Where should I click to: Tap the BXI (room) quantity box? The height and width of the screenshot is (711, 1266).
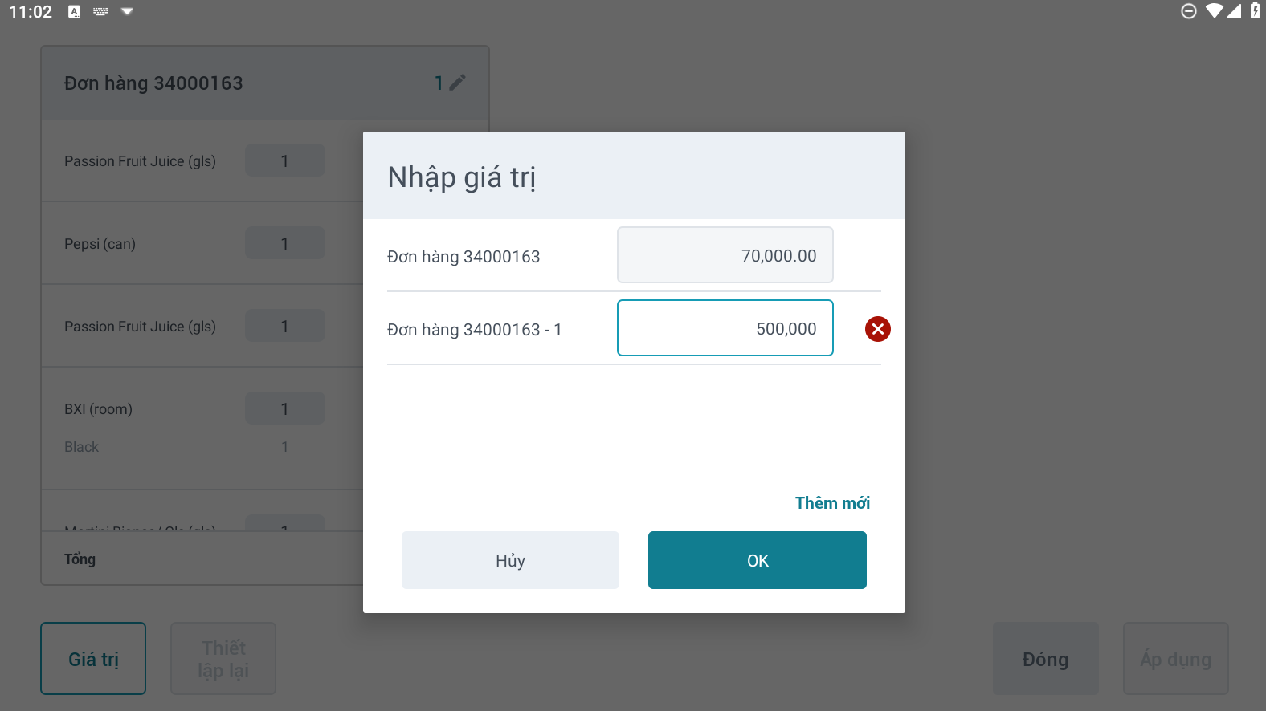coord(284,408)
